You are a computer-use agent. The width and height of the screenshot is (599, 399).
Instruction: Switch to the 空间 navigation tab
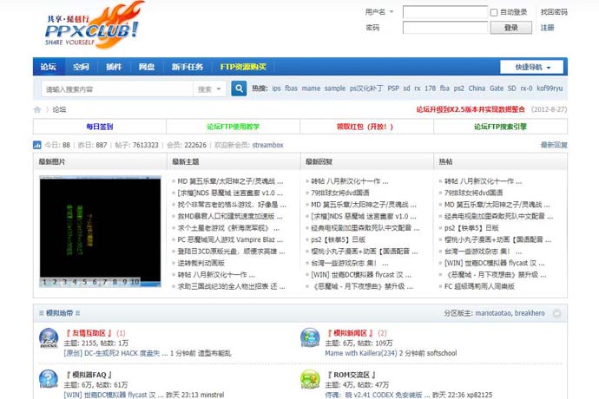(81, 67)
